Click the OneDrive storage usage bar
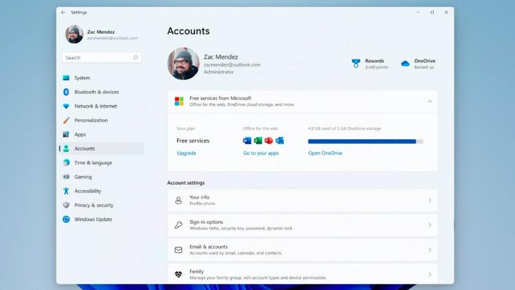 coord(366,141)
